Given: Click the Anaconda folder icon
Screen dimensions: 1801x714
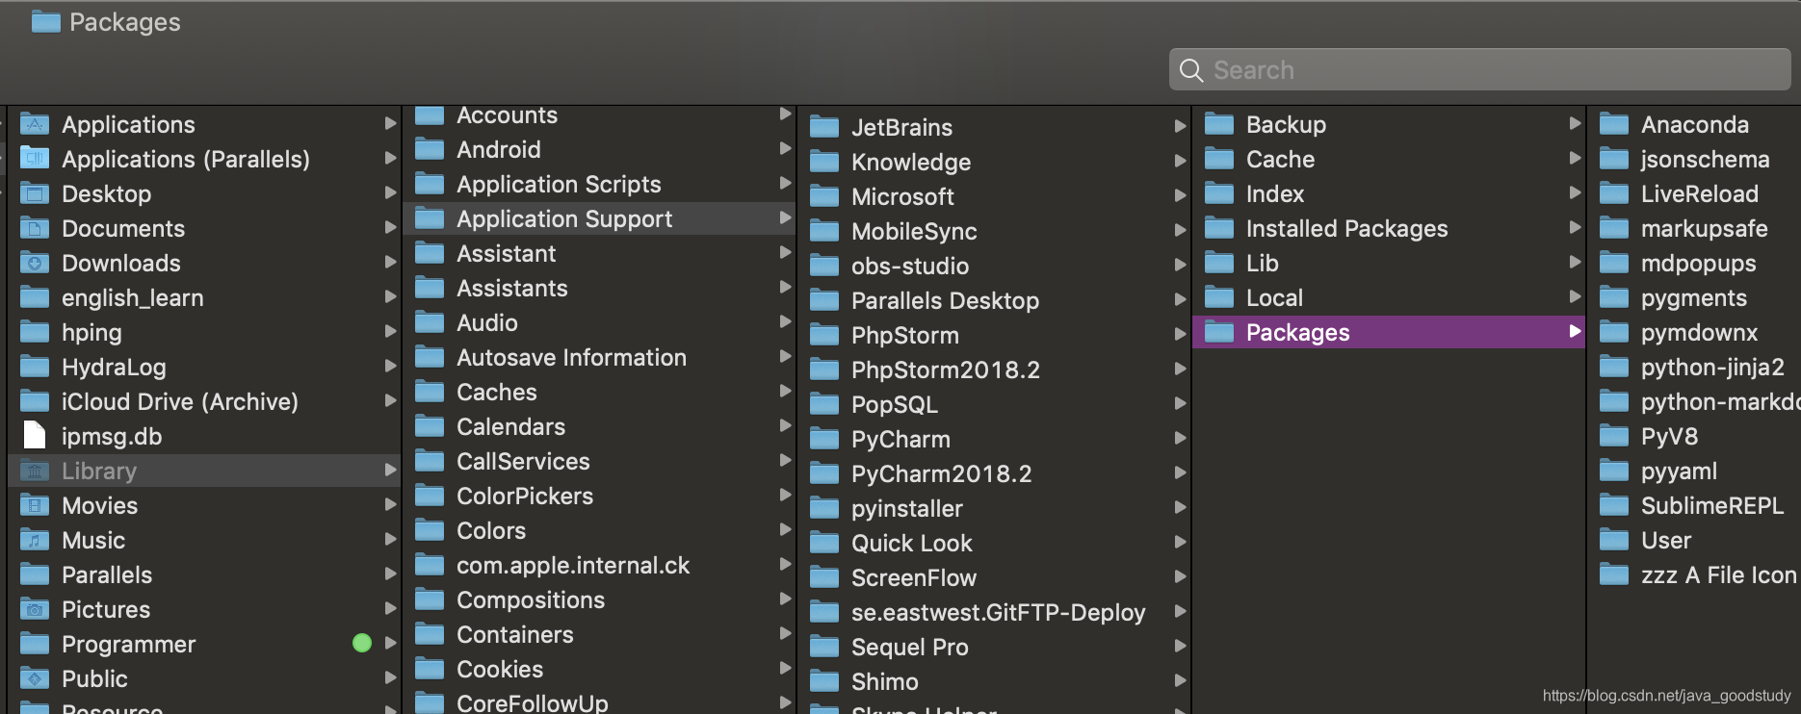Looking at the screenshot, I should tap(1614, 124).
